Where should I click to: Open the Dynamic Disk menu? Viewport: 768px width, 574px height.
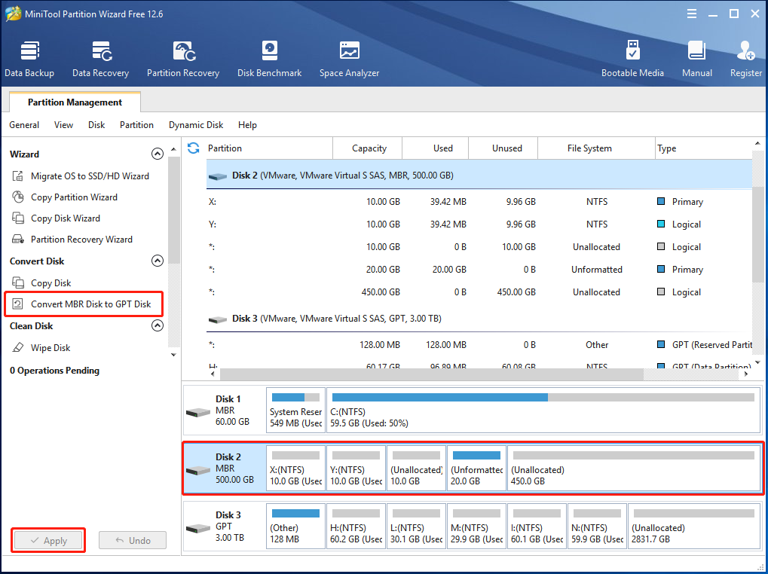pyautogui.click(x=195, y=125)
